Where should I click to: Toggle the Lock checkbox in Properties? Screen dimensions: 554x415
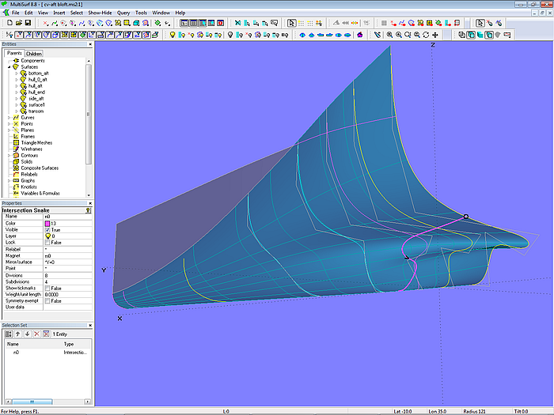click(48, 242)
